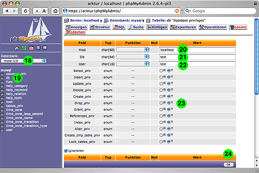Viewport: 259px width, 173px height.
Task: Click the scrollbar up arrow
Action: coord(257,160)
